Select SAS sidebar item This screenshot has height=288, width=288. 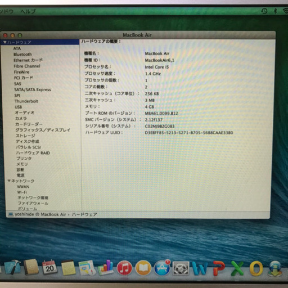[x=17, y=84]
